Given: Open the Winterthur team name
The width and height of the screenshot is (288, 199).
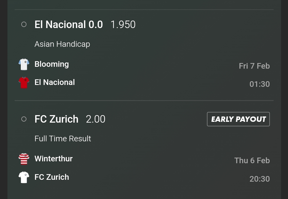Looking at the screenshot, I should (53, 159).
